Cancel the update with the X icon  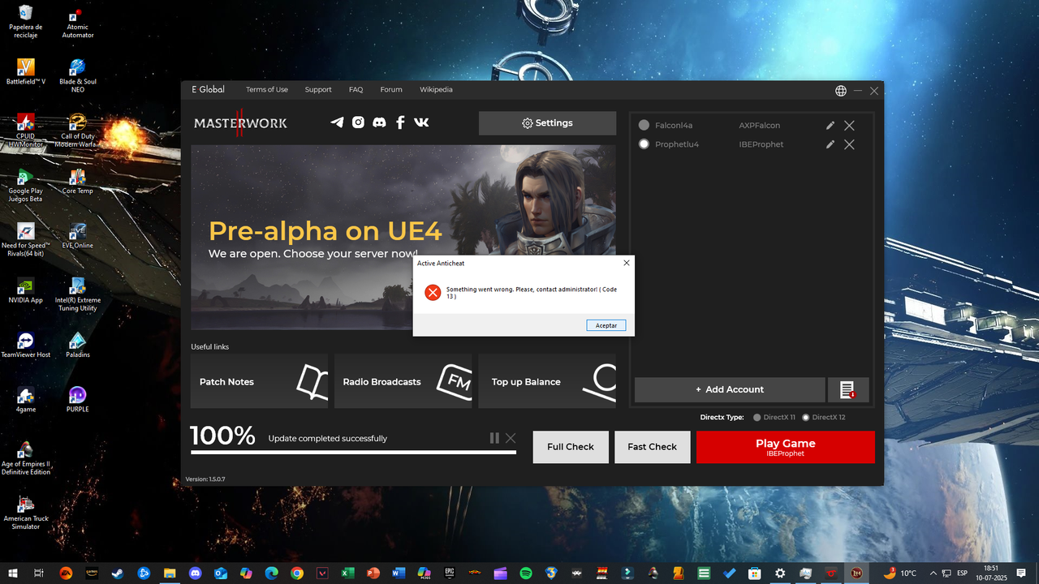(511, 438)
